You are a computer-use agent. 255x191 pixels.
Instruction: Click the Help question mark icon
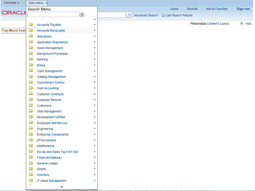[x=241, y=24]
